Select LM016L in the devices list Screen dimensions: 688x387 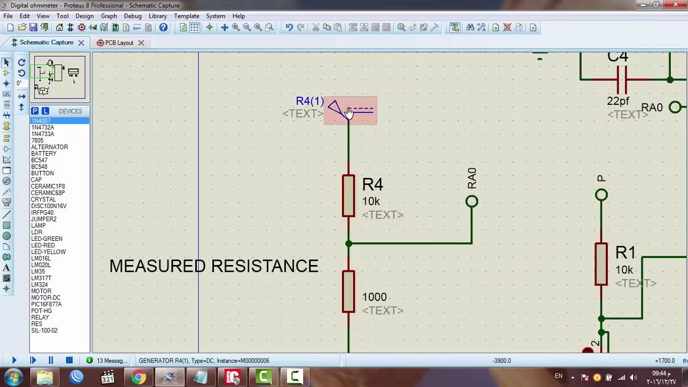pos(41,259)
